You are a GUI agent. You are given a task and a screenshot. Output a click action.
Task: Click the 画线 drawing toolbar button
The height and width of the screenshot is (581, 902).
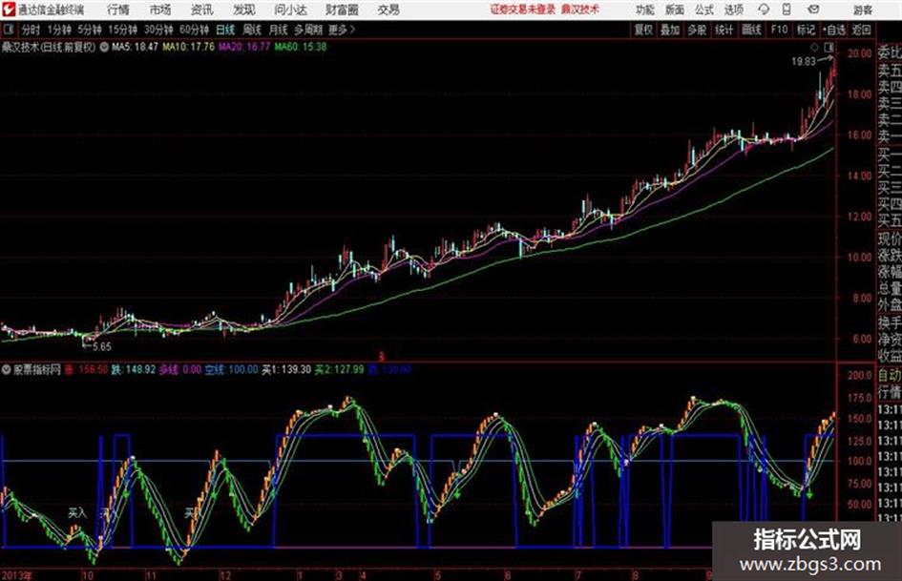[751, 30]
